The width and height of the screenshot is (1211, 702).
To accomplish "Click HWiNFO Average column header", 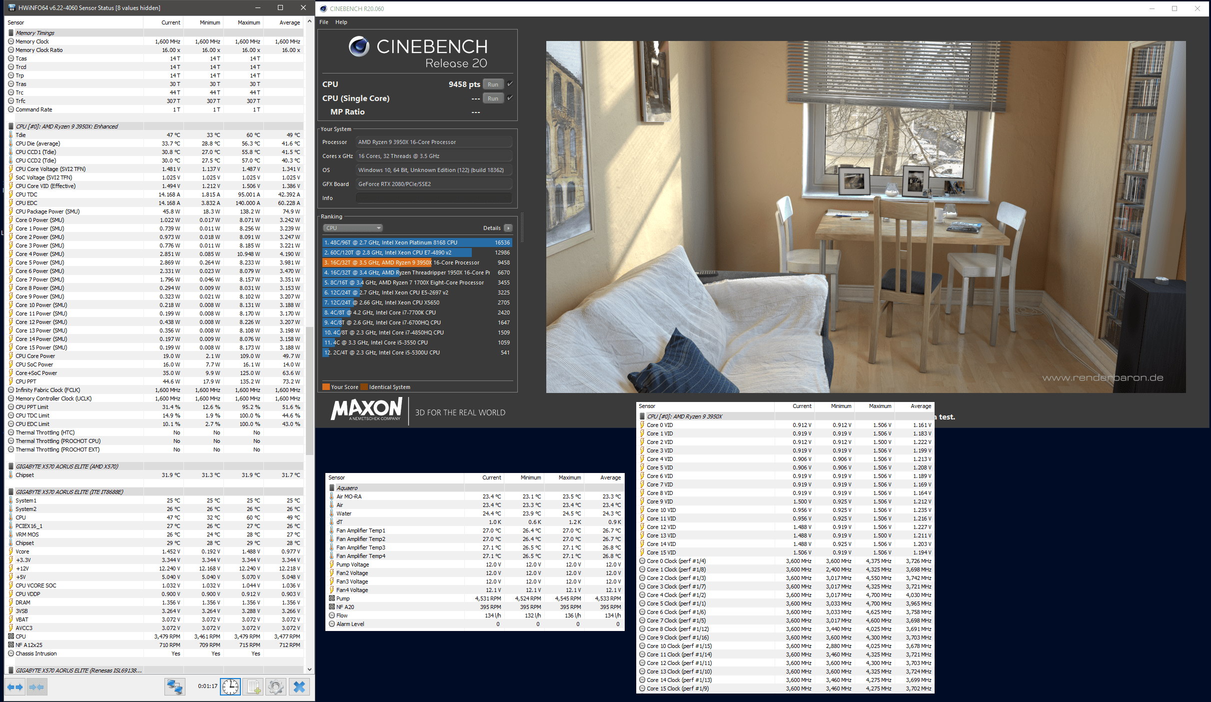I will 283,22.
